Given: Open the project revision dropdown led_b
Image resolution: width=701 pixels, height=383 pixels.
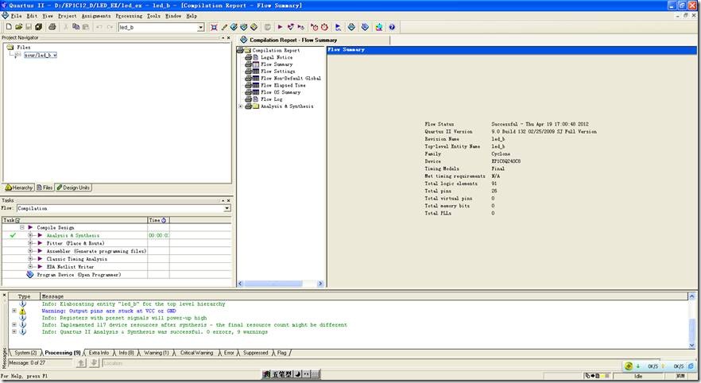Looking at the screenshot, I should click(x=201, y=27).
